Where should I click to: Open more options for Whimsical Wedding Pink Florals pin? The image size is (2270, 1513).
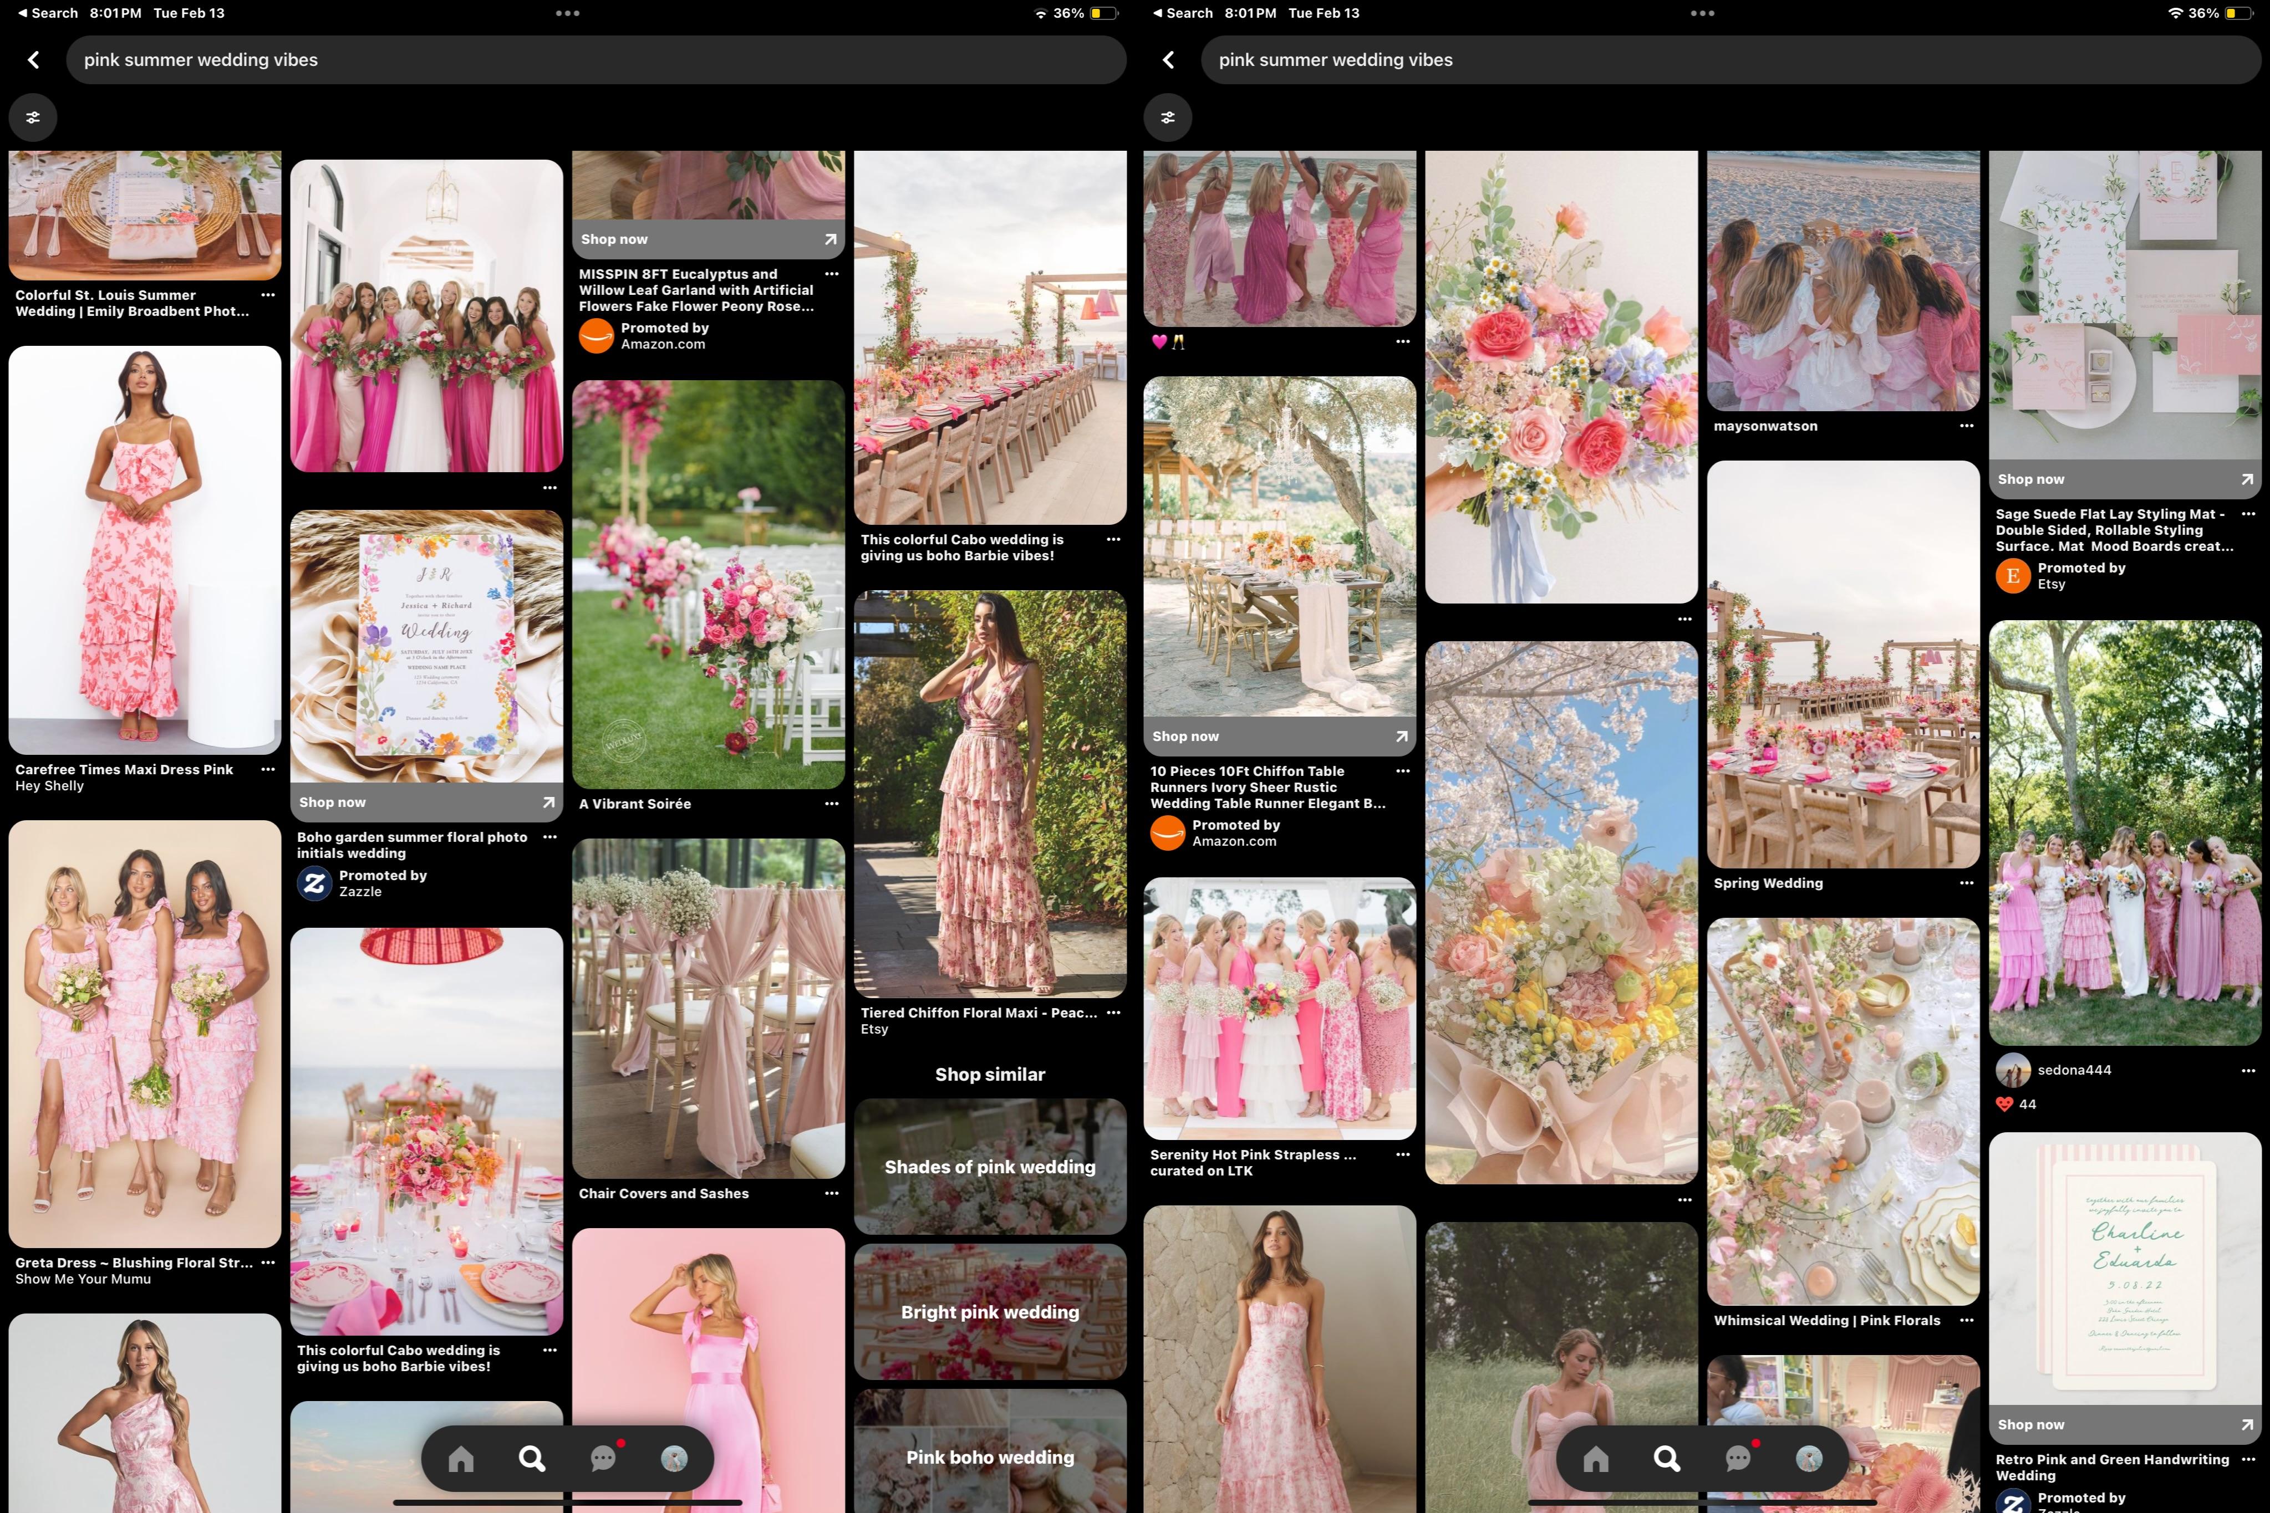tap(1967, 1320)
